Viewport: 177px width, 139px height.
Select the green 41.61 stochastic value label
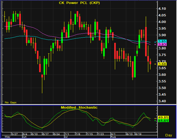(x=163, y=121)
